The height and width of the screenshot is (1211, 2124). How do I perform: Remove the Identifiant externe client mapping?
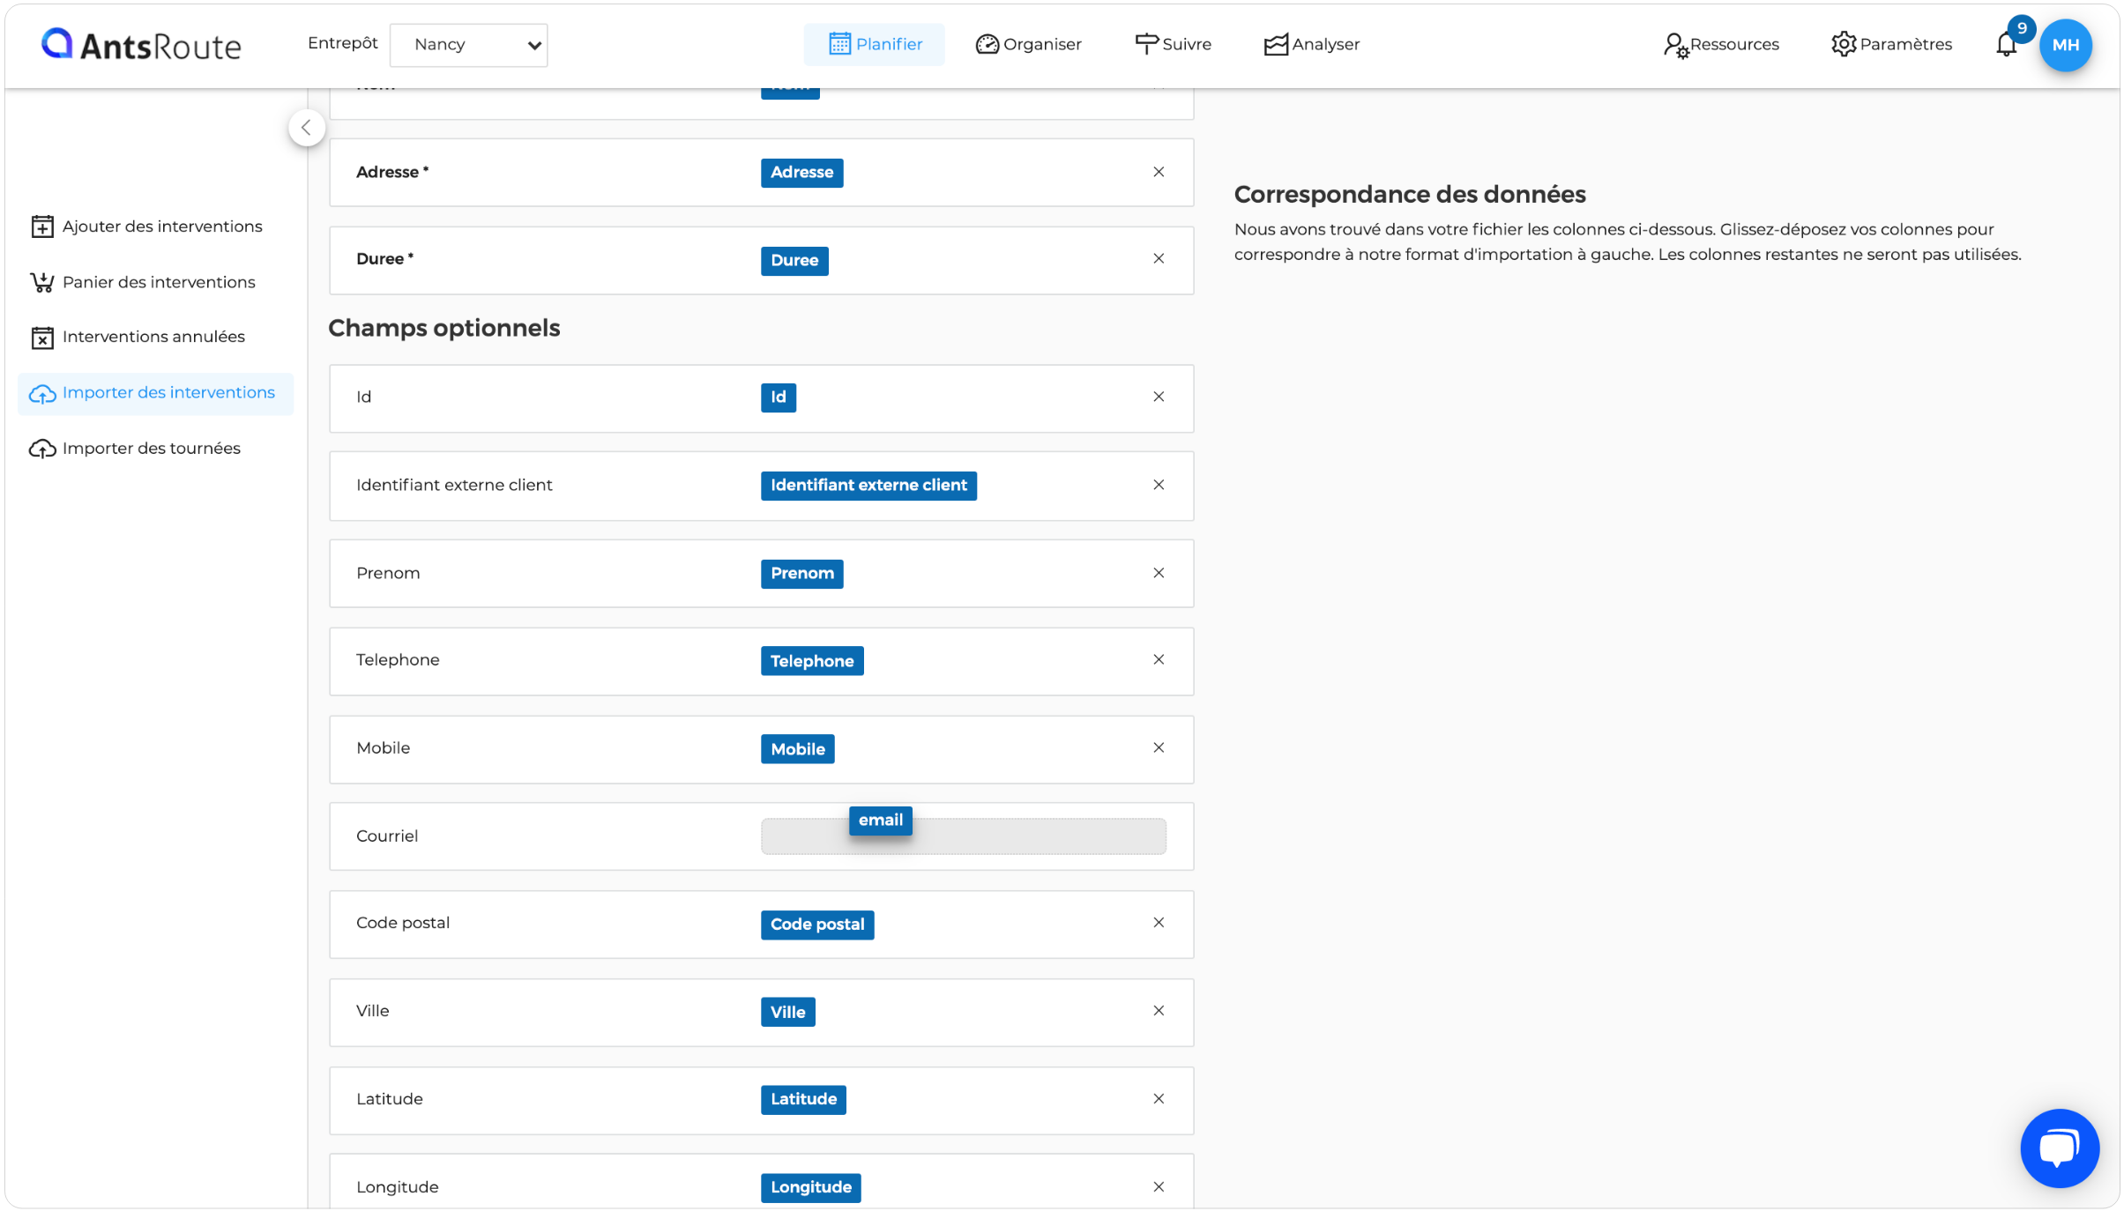(x=1159, y=485)
